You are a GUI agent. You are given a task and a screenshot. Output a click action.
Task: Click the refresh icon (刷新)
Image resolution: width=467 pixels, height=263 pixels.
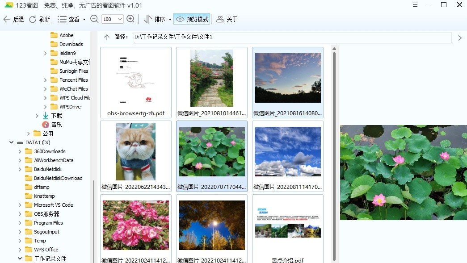(x=33, y=19)
